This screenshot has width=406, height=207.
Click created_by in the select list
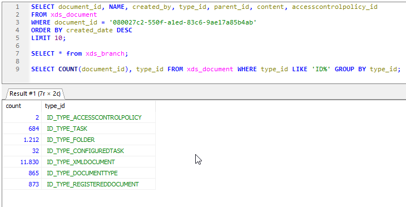152,7
